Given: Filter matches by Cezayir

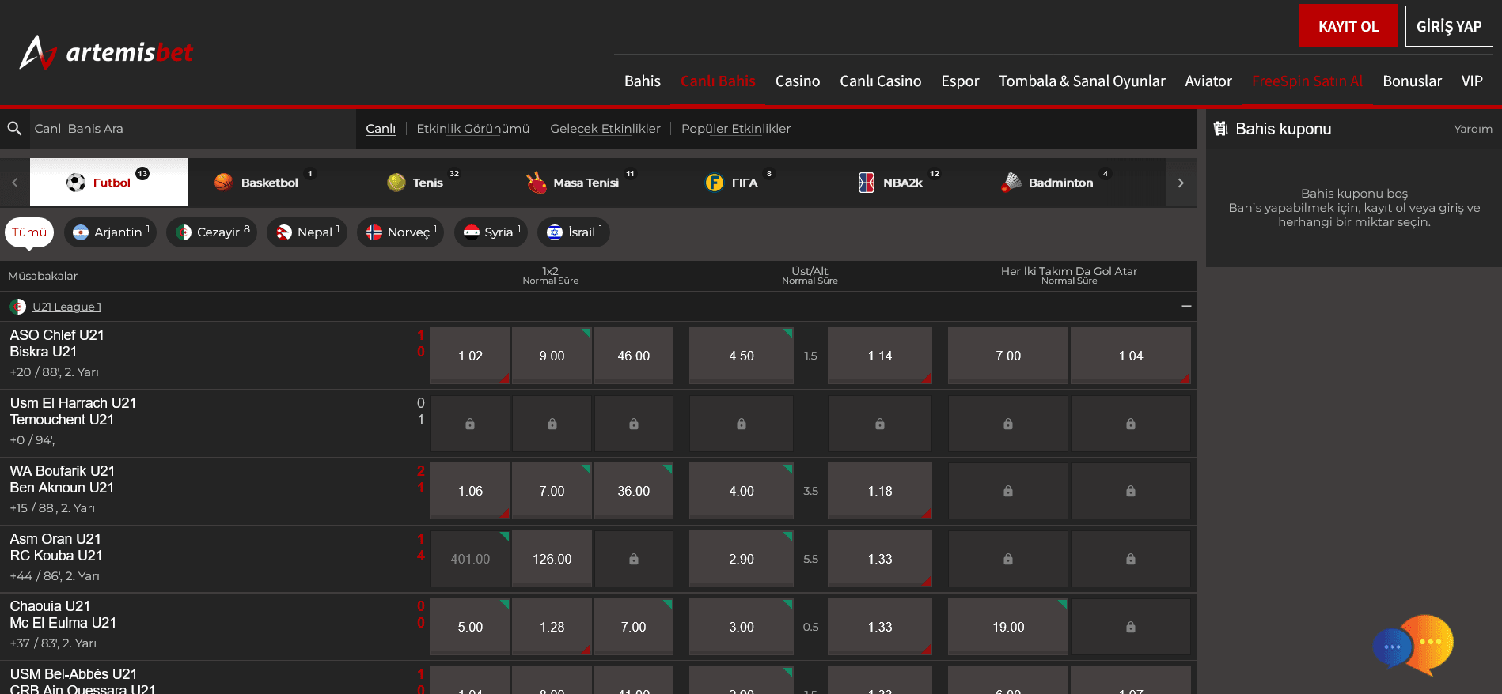Looking at the screenshot, I should click(211, 232).
